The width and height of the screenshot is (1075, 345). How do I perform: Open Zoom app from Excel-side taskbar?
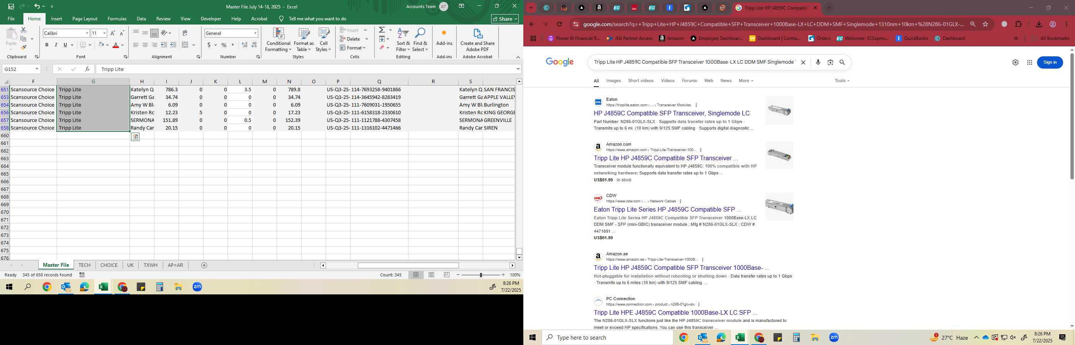coord(197,287)
